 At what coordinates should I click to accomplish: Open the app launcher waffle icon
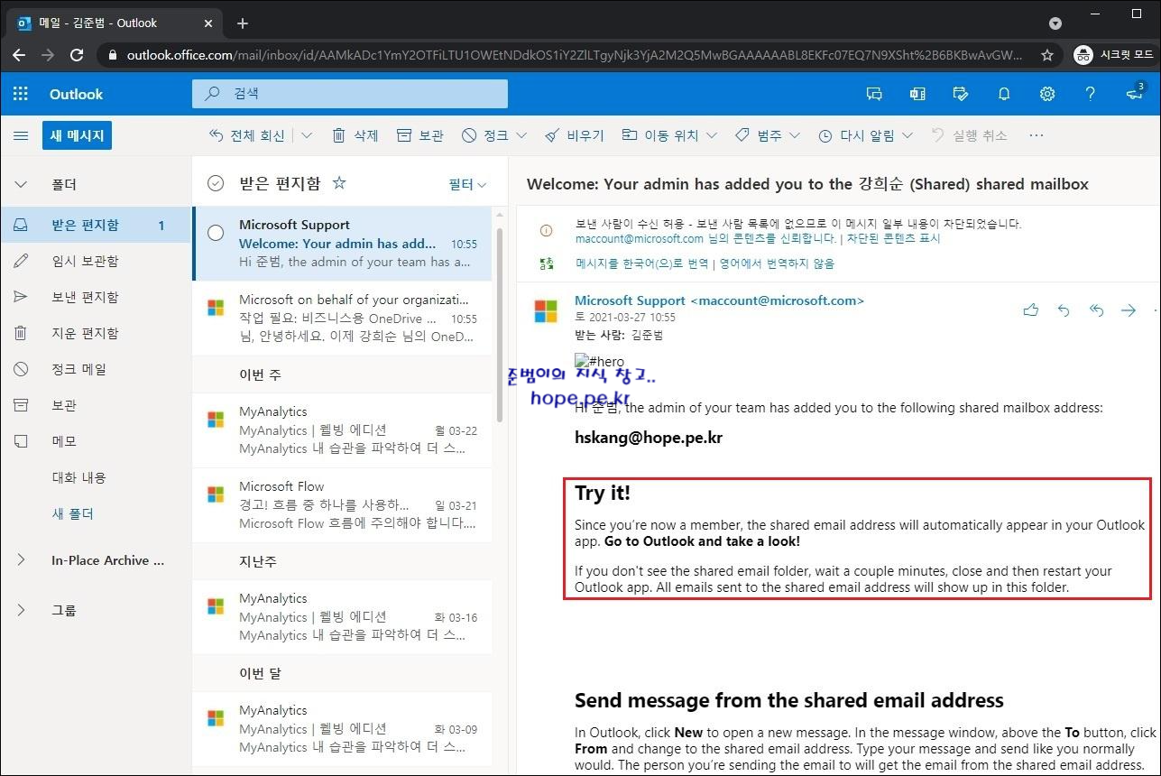(20, 94)
